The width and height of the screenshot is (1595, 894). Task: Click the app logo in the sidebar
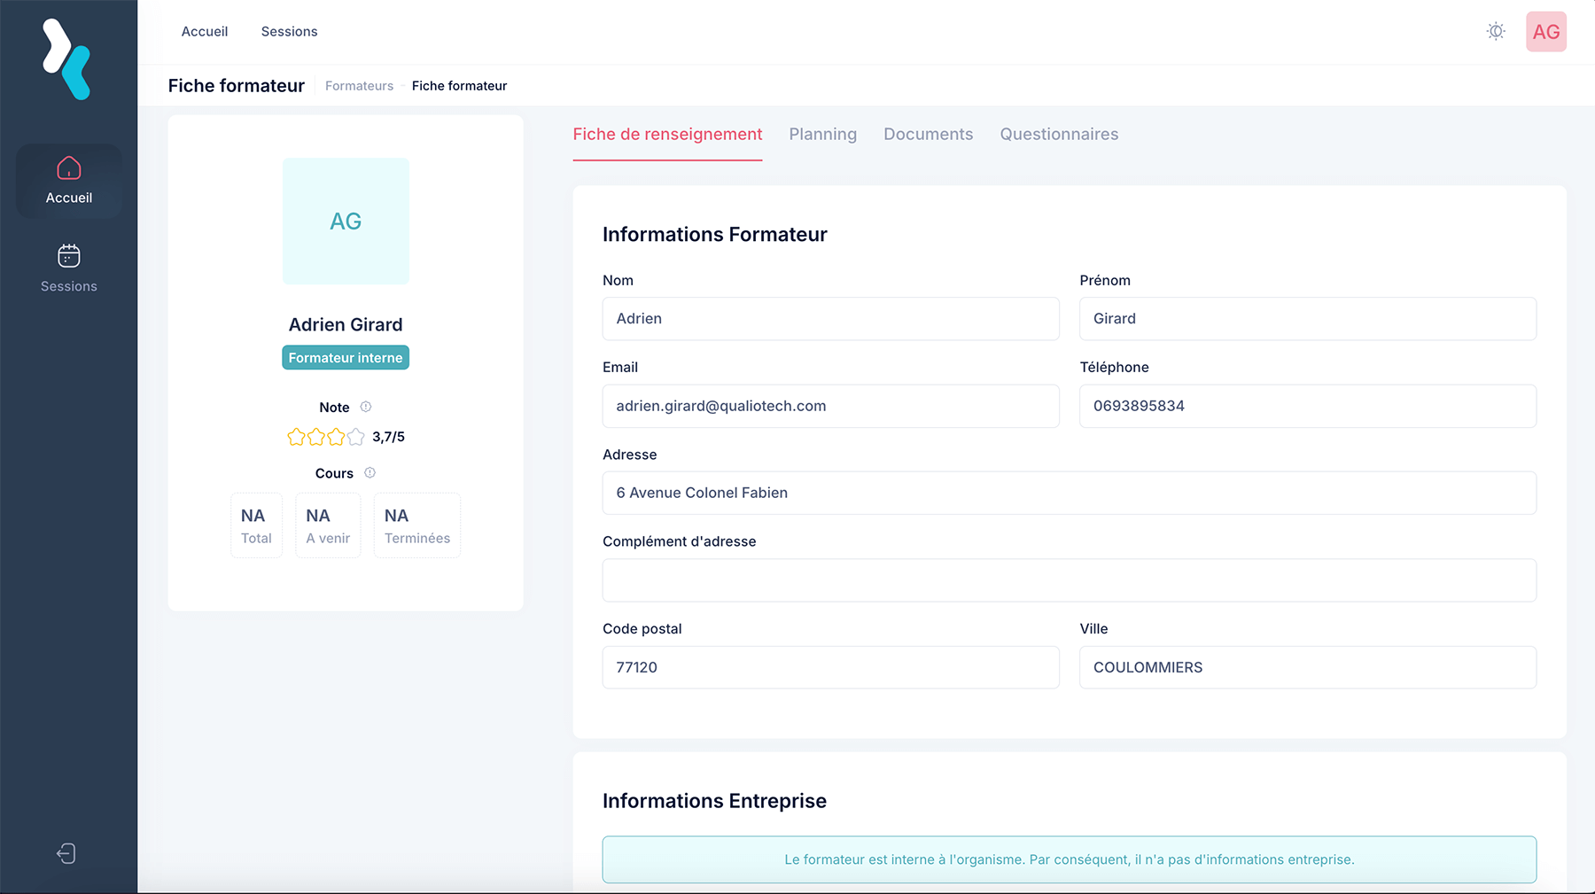[x=67, y=59]
